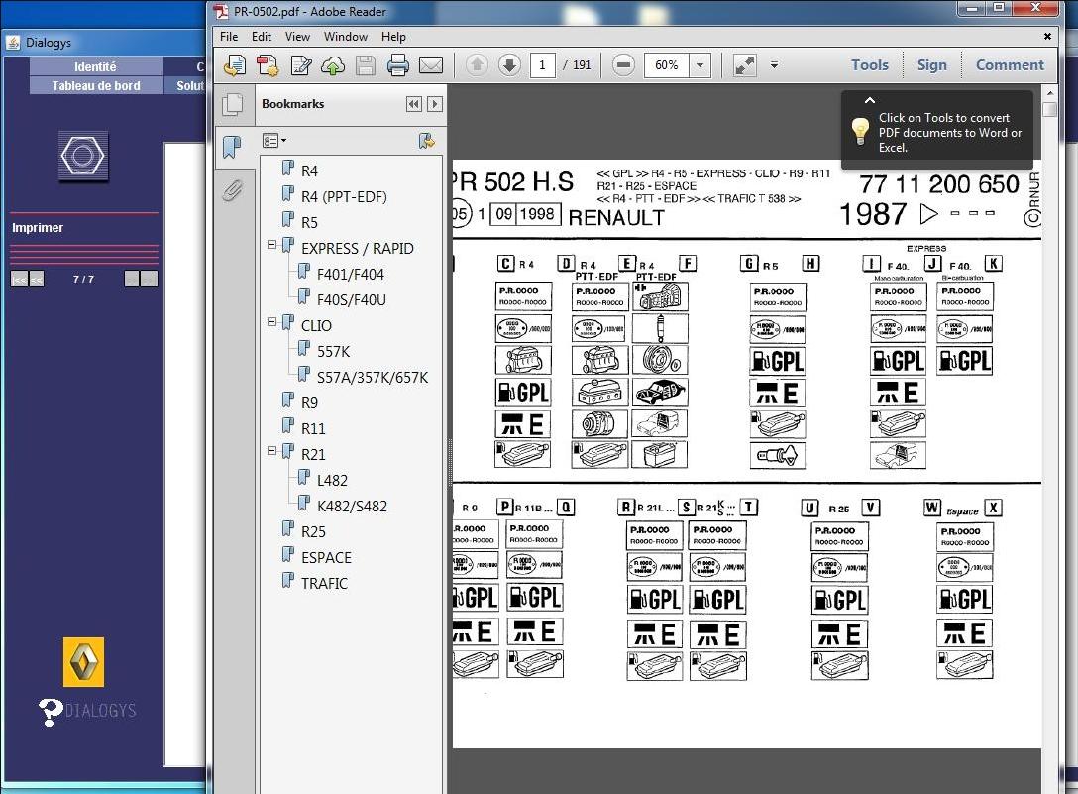Open the Help menu

[393, 37]
